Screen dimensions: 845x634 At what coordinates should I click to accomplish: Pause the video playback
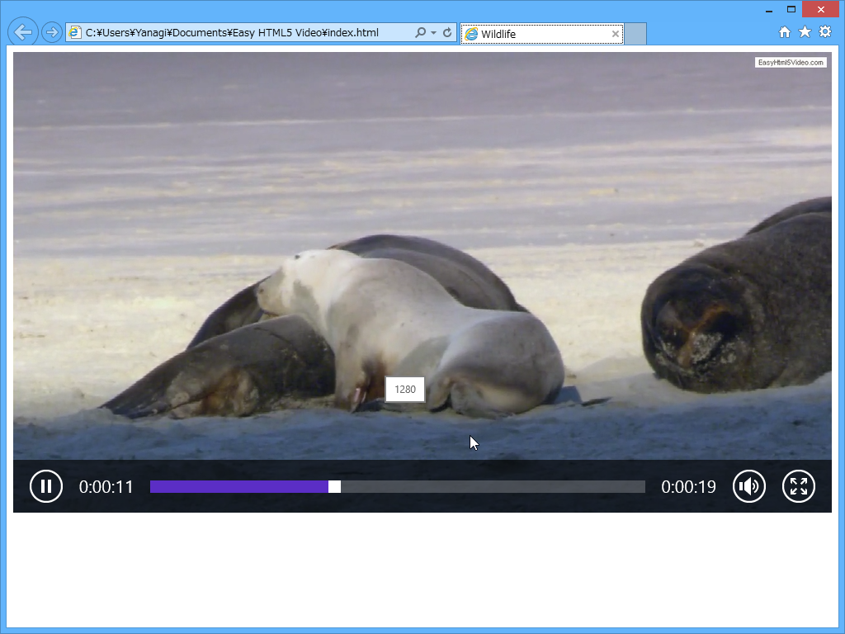coord(46,486)
